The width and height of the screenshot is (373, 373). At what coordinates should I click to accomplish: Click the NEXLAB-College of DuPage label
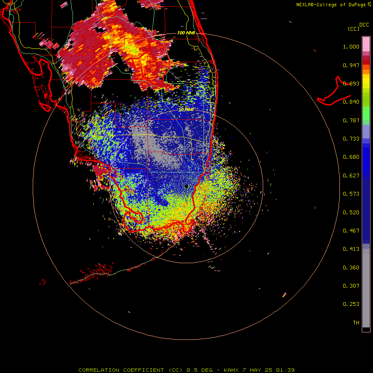pos(331,5)
